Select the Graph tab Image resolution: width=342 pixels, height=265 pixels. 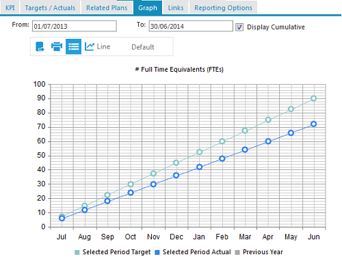click(x=148, y=8)
